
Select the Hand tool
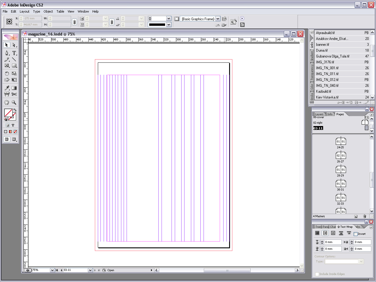7,102
